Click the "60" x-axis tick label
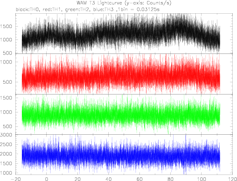237x181 pixels. click(x=139, y=178)
